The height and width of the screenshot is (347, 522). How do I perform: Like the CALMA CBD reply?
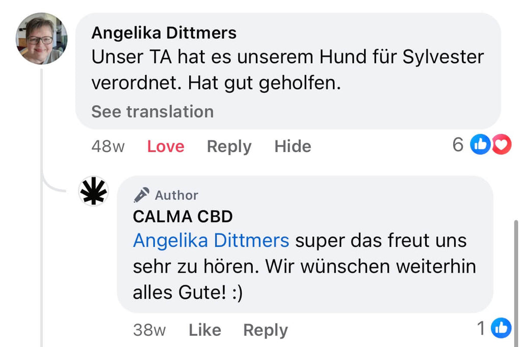[x=204, y=330]
